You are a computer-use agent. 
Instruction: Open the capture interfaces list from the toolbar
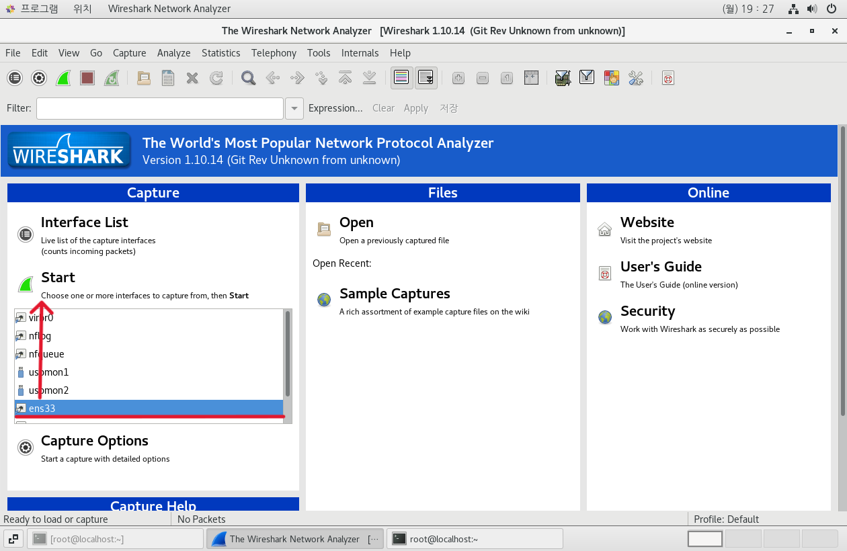(15, 78)
